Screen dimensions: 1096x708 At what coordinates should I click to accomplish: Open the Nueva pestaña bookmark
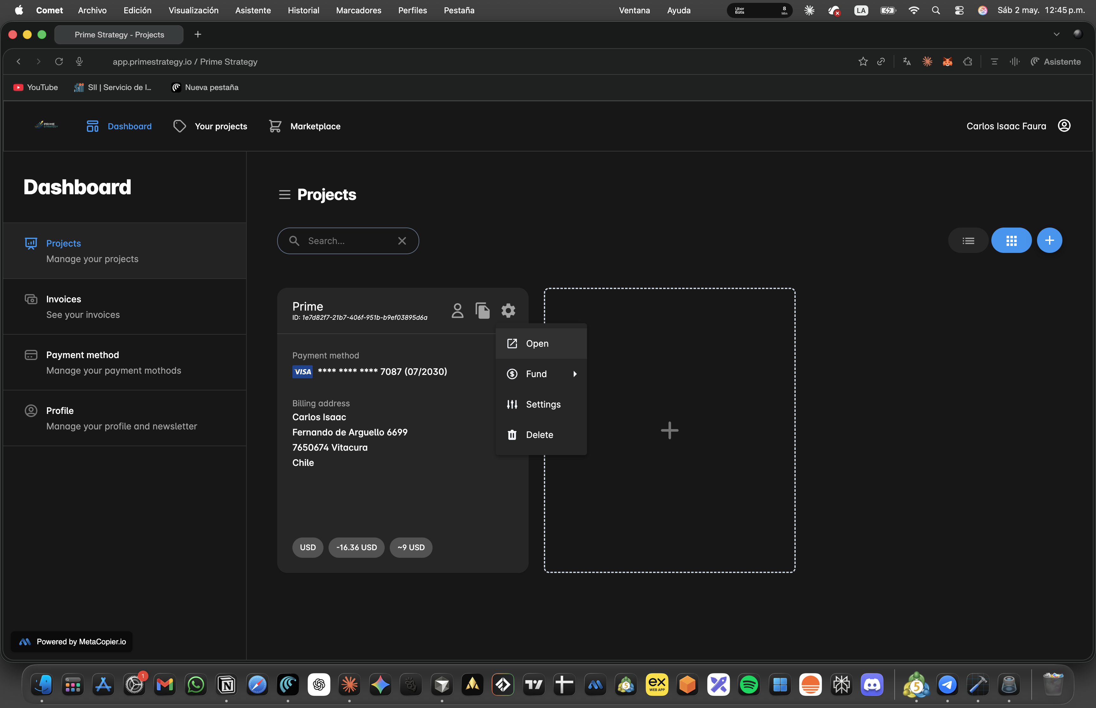(x=205, y=87)
